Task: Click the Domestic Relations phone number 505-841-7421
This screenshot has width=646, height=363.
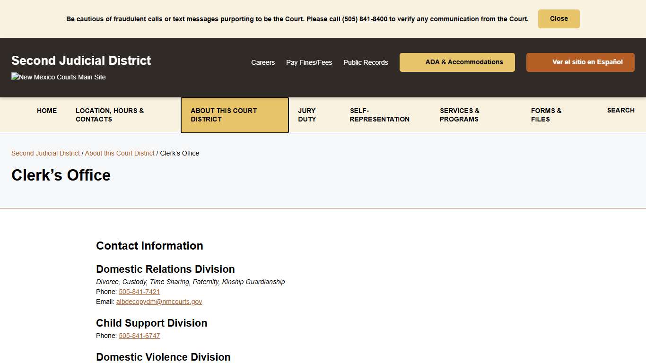Action: (x=139, y=292)
